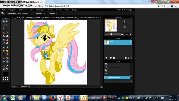Open the Мова language menu
The image size is (179, 101).
(x=67, y=10)
